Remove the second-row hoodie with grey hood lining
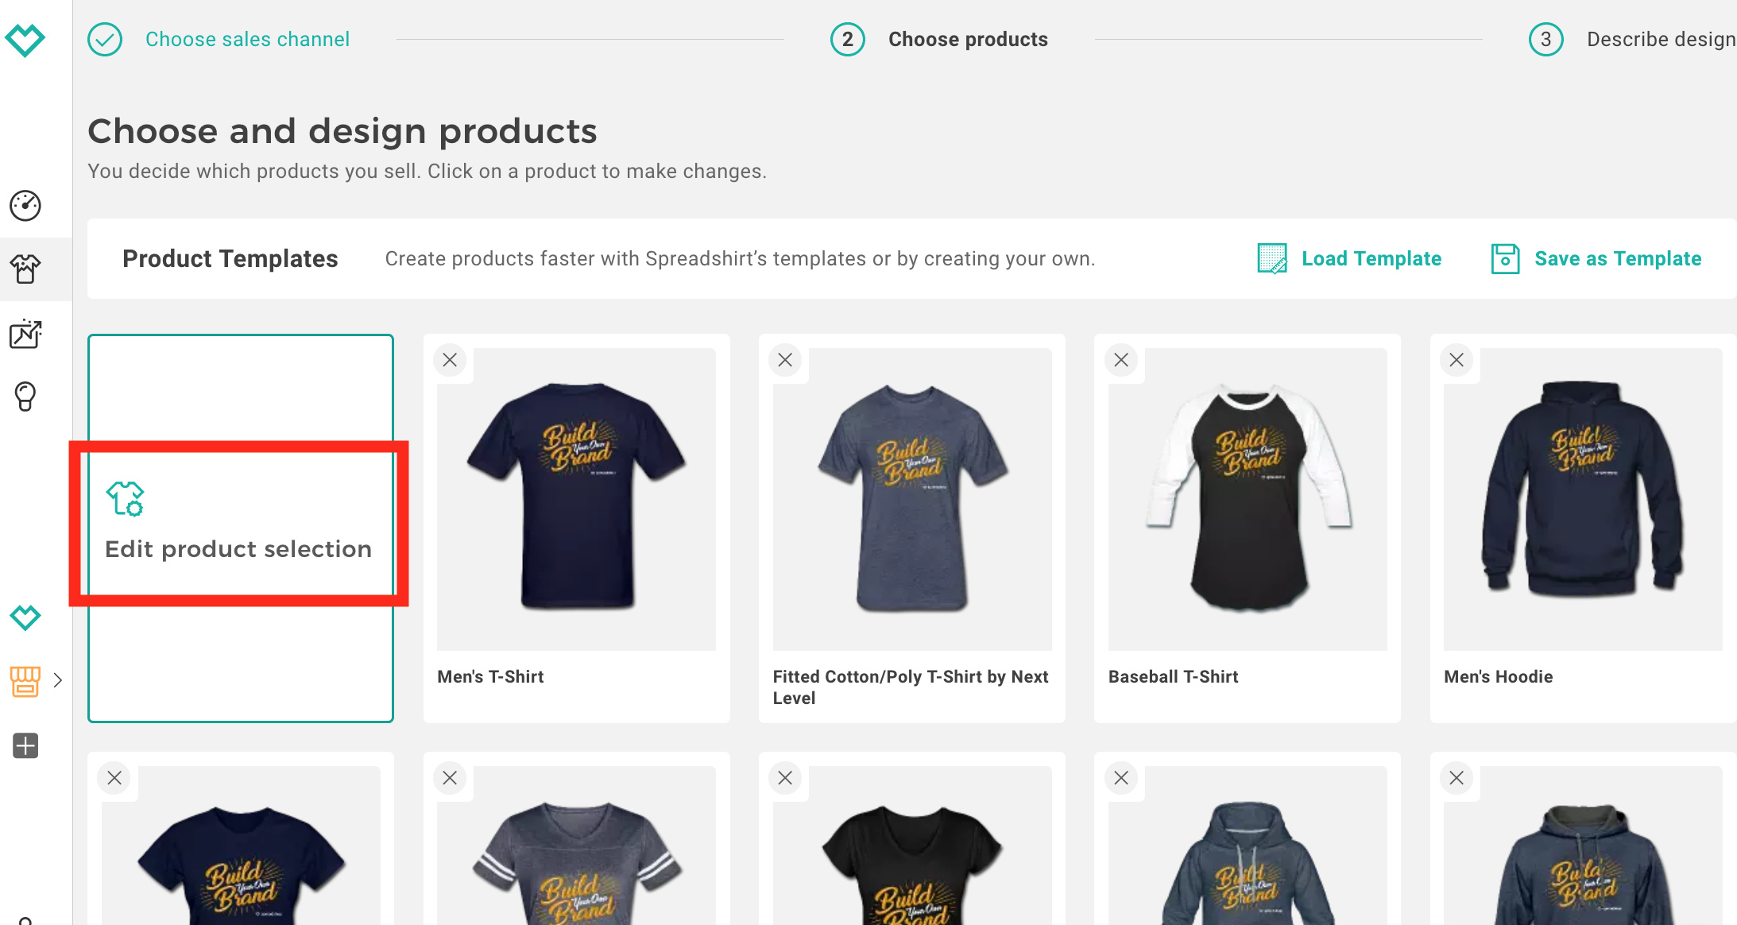This screenshot has height=925, width=1737. click(x=1457, y=778)
